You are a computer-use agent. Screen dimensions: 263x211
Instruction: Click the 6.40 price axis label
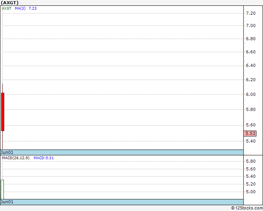251,65
